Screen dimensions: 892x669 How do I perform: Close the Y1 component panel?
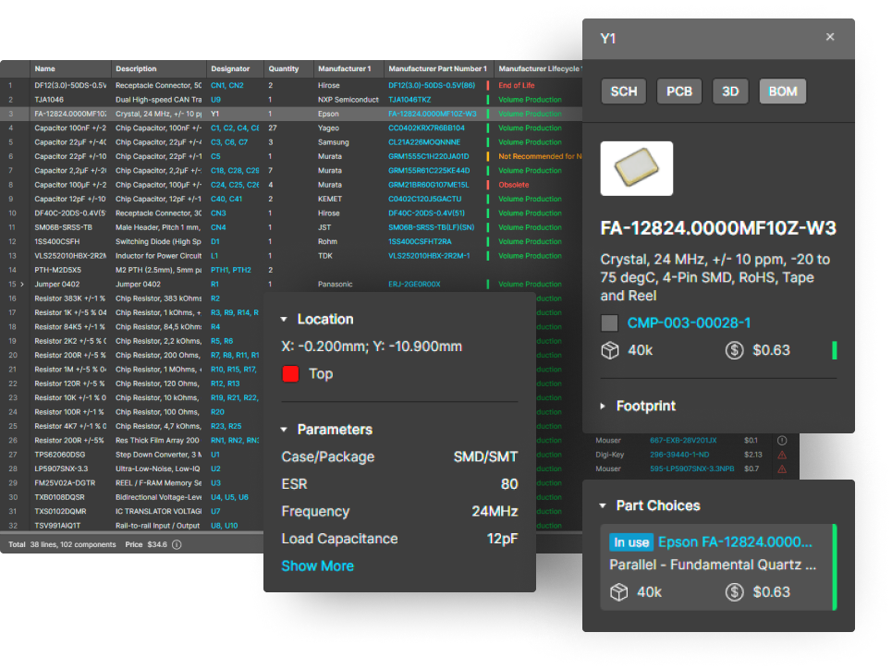(x=829, y=37)
